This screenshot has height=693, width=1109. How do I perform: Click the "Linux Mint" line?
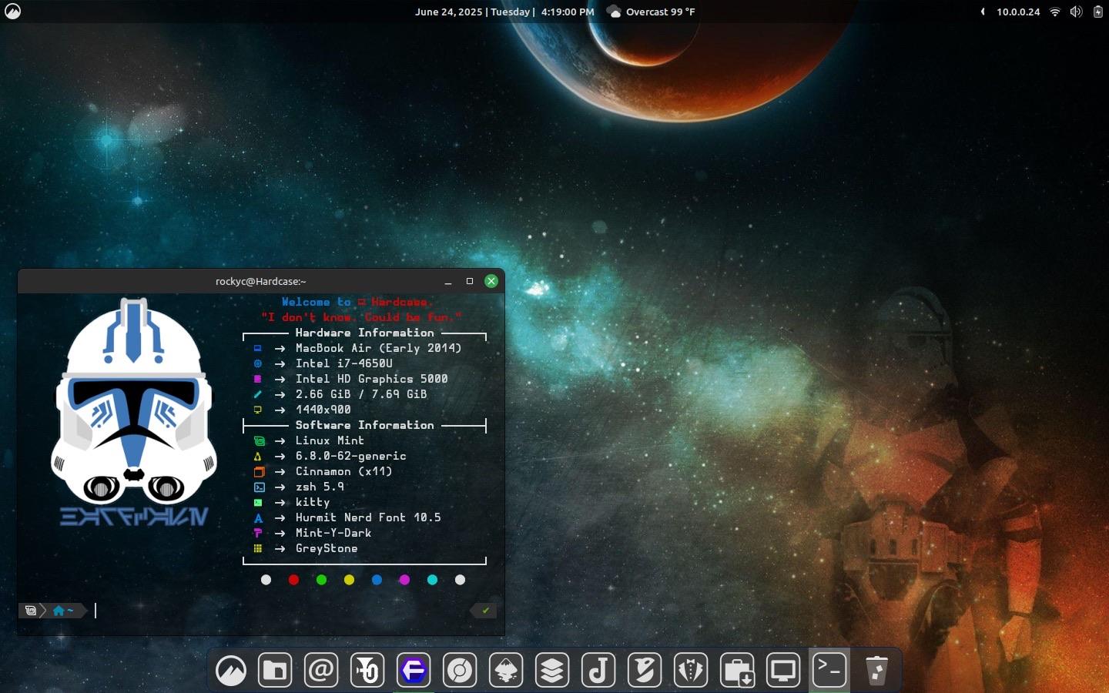click(330, 440)
